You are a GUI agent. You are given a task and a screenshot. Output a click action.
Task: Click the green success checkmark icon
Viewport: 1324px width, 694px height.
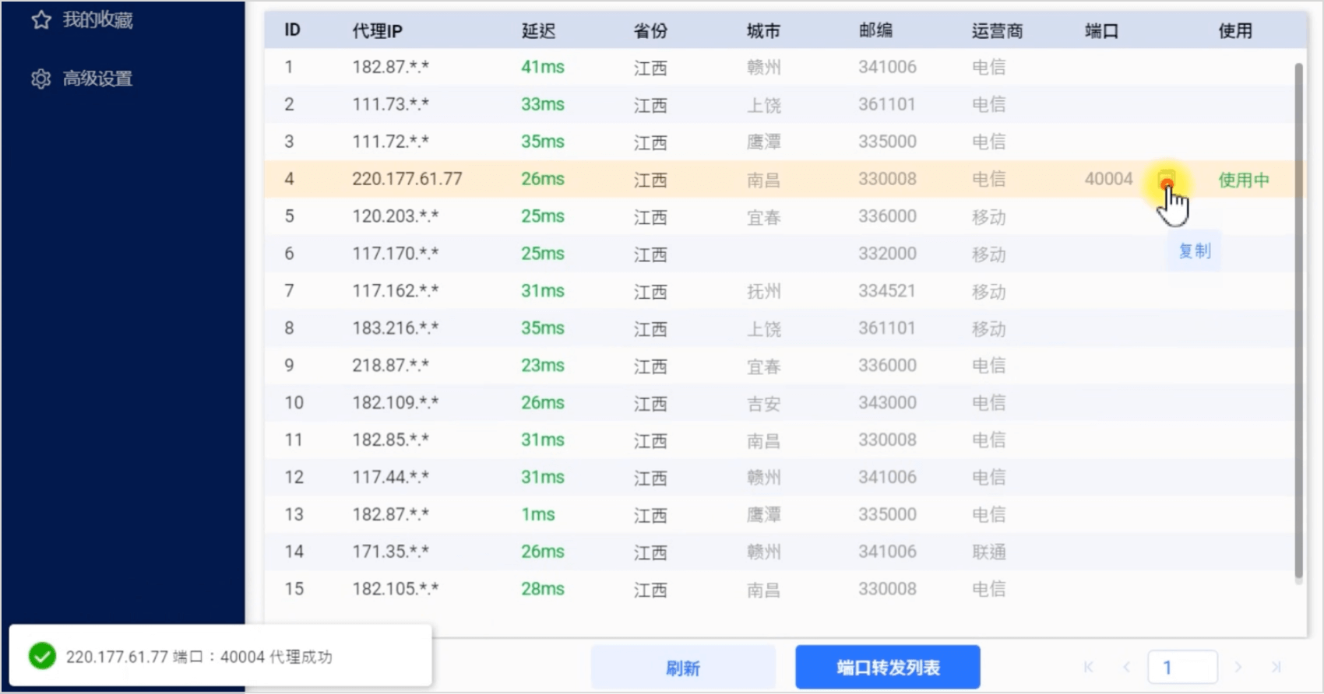(42, 656)
